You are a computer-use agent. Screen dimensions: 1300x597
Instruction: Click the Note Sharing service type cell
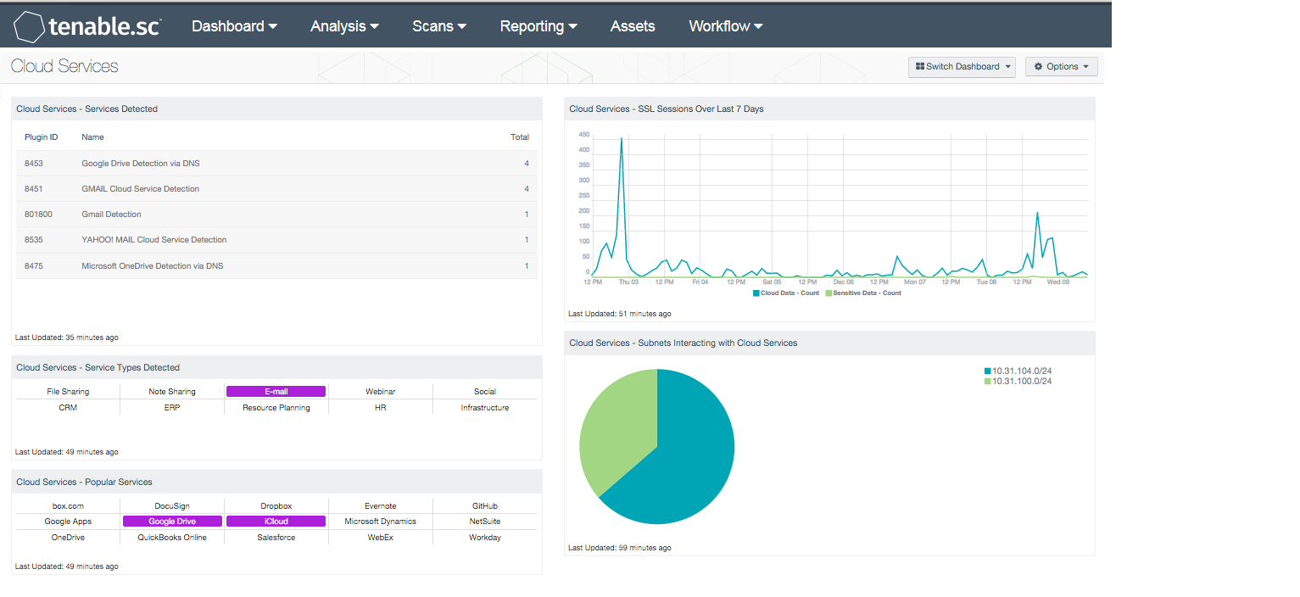tap(172, 391)
